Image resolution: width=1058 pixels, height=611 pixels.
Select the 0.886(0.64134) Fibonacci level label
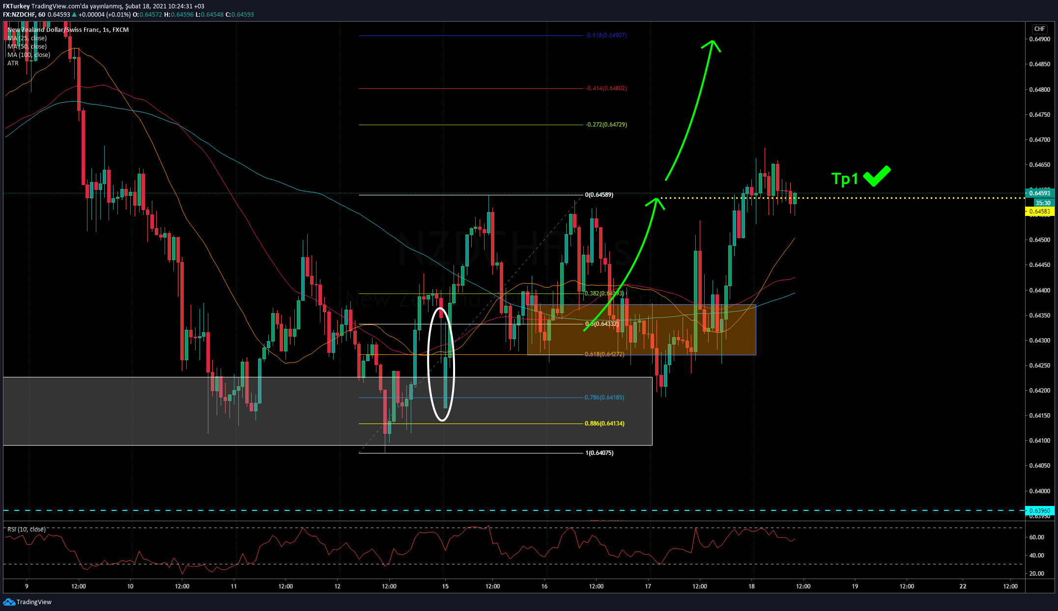(x=604, y=424)
